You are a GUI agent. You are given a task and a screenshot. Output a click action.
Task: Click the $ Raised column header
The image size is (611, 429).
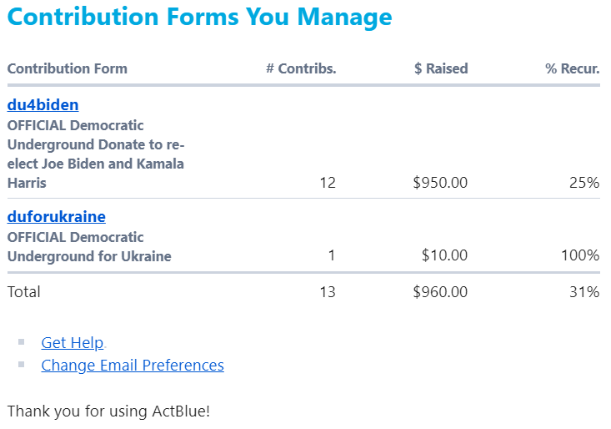pos(440,68)
